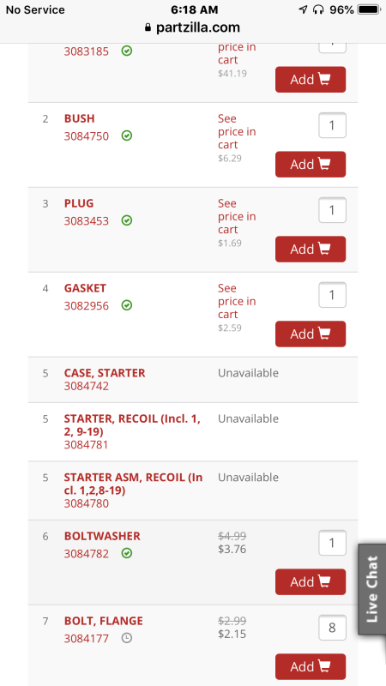386x686 pixels.
Task: Select quantity field for BOLTWASHER
Action: pyautogui.click(x=332, y=543)
